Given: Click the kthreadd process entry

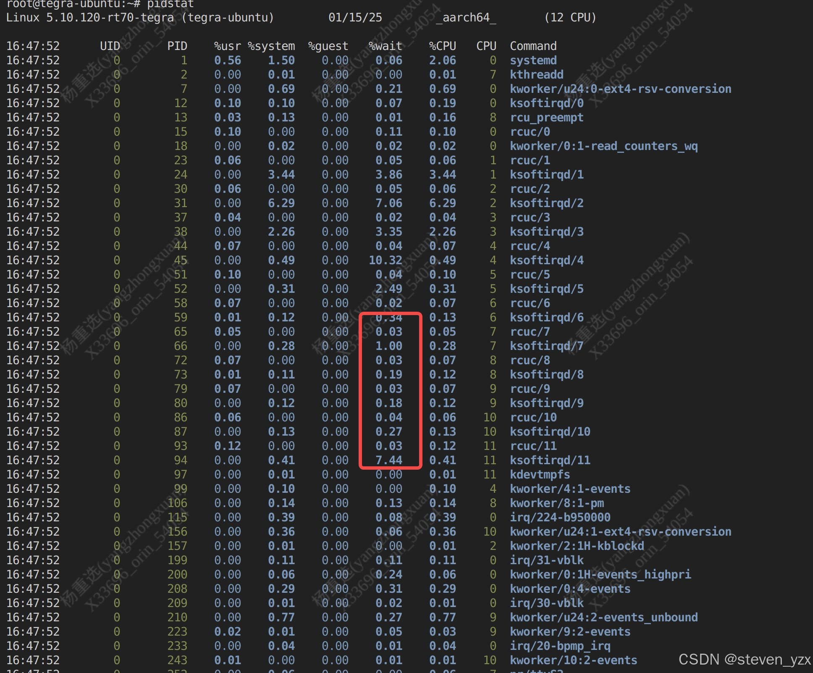Looking at the screenshot, I should [536, 75].
